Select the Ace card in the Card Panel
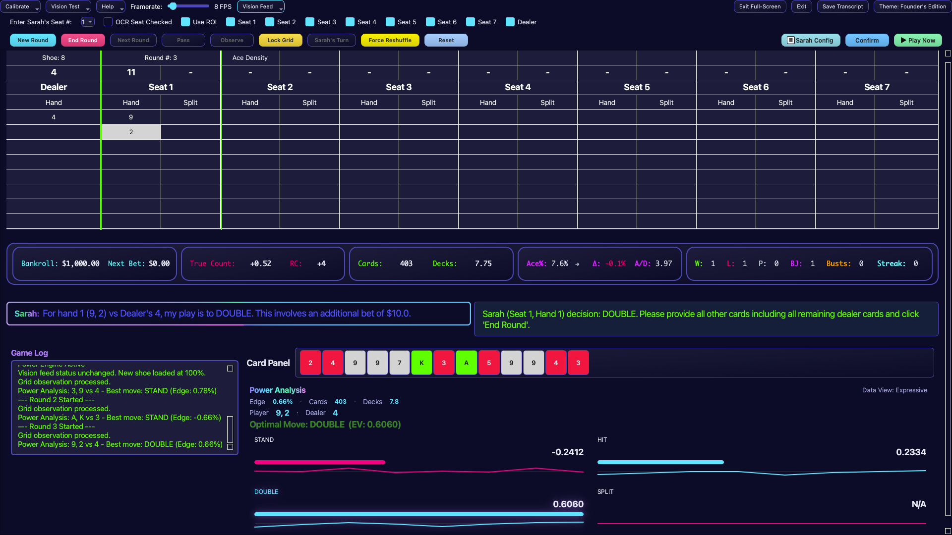Viewport: 952px width, 535px height. tap(466, 362)
